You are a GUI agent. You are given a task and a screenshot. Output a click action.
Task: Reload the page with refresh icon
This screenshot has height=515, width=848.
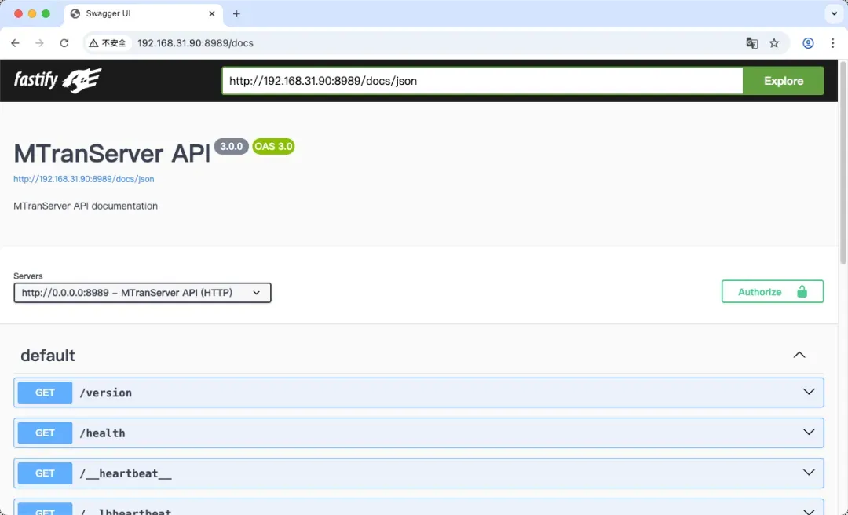point(64,43)
